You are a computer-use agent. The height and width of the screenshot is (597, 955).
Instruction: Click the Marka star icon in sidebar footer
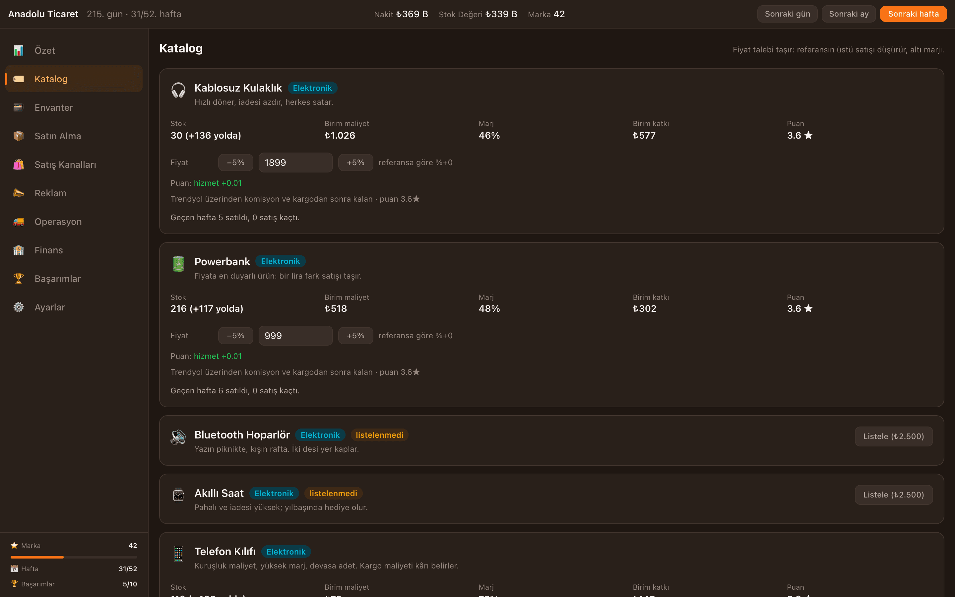[x=14, y=545]
